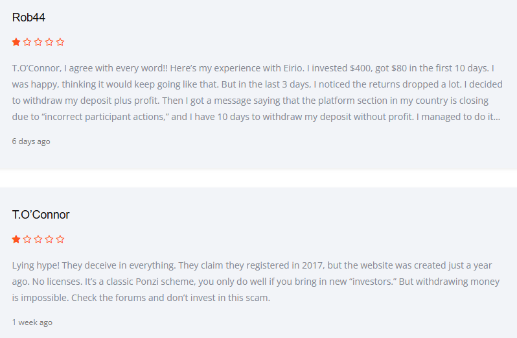
Task: Click the 'Check the forums' sentence
Action: [x=170, y=298]
